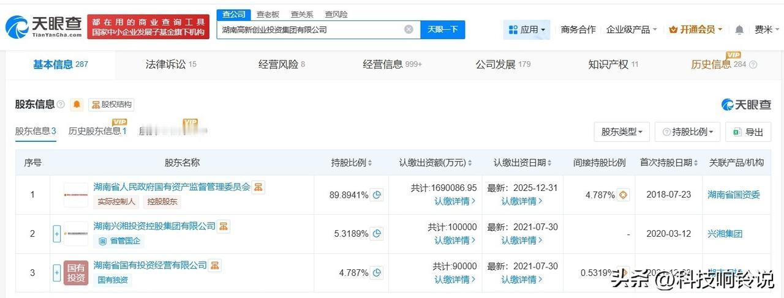The height and width of the screenshot is (298, 784).
Task: Open shareholder 湖南省国有投资经营有限公司
Action: pos(150,266)
